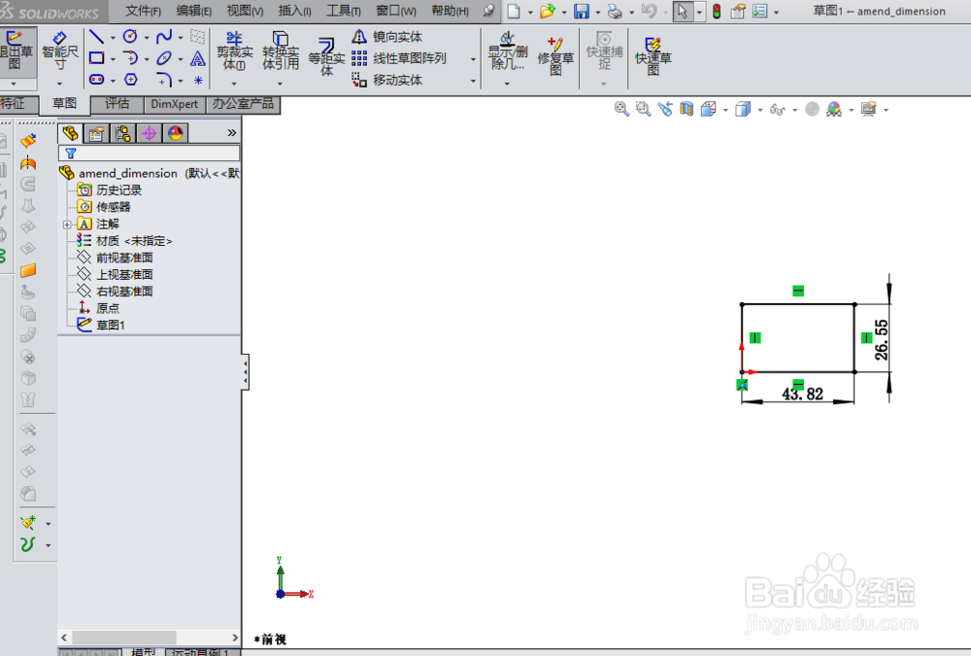
Task: Select the sketch Point tool
Action: (x=198, y=80)
